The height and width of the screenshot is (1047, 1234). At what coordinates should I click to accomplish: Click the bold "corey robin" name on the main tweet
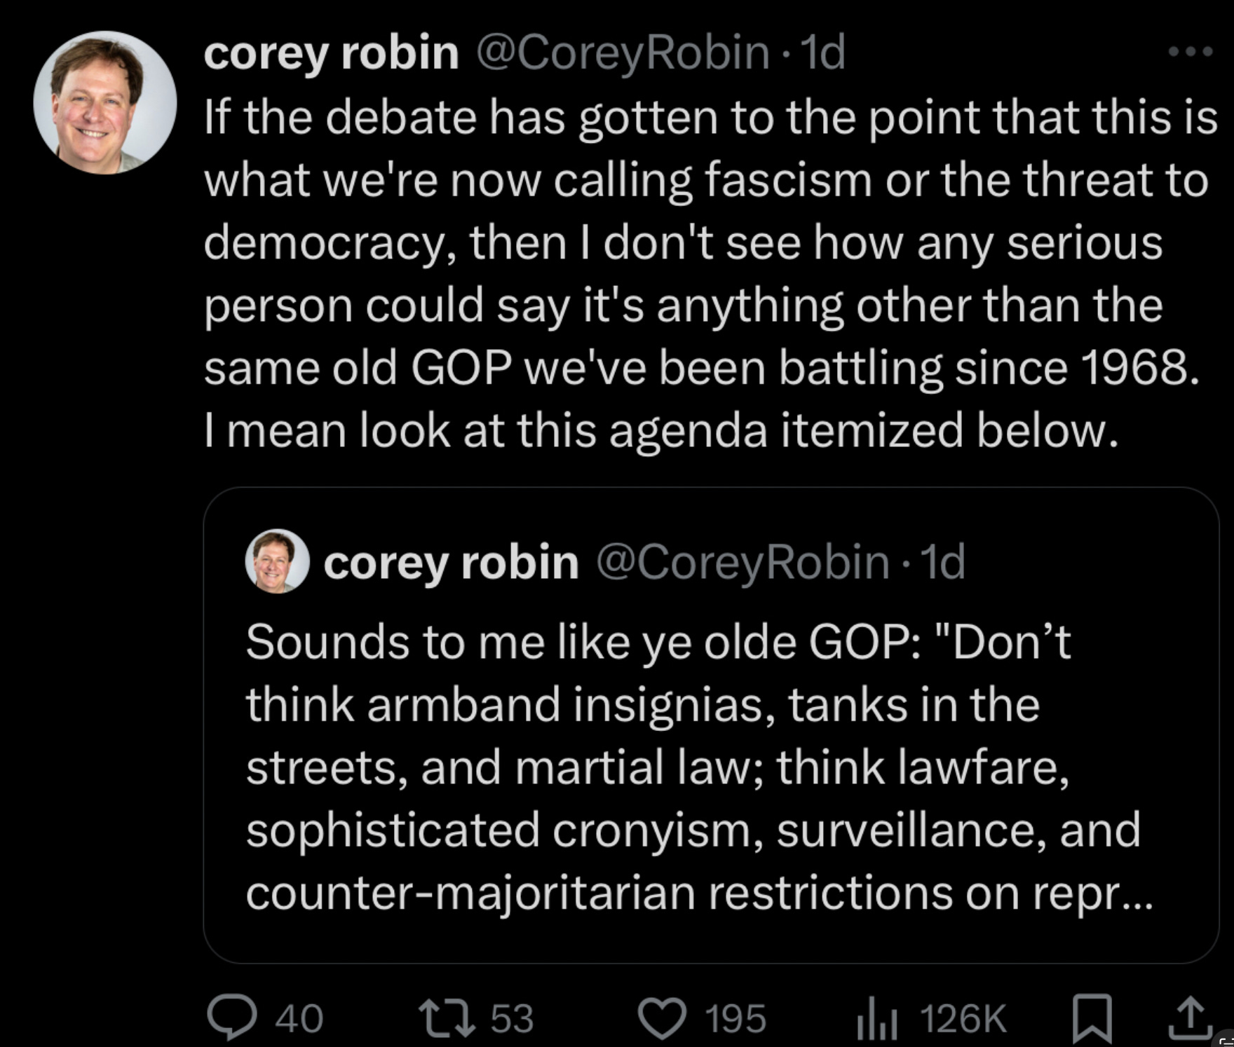point(331,53)
